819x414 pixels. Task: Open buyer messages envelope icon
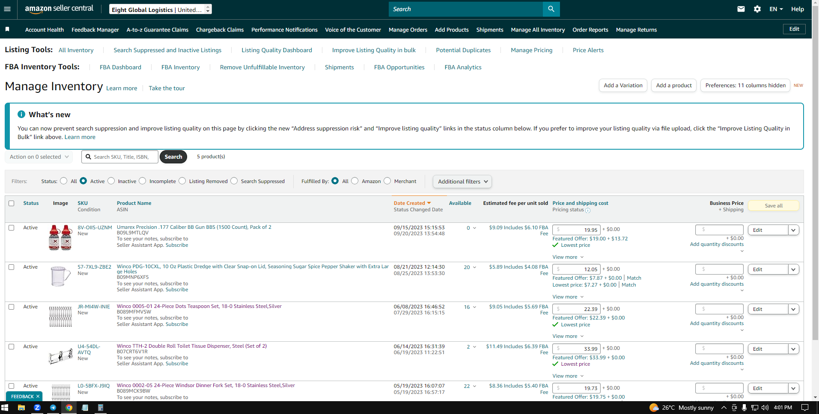click(x=741, y=9)
